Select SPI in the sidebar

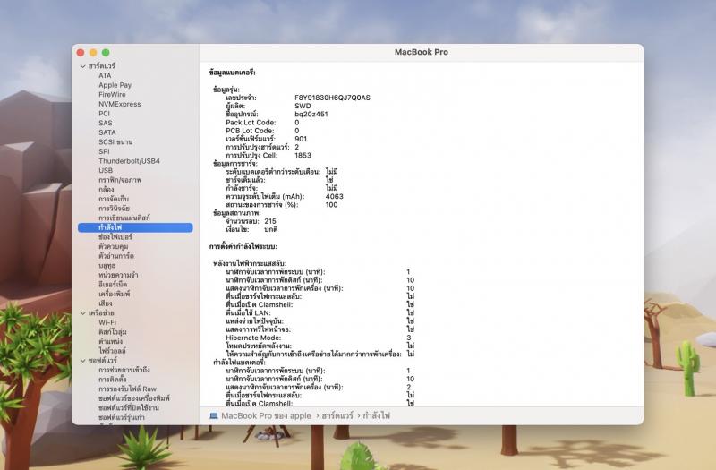point(104,151)
